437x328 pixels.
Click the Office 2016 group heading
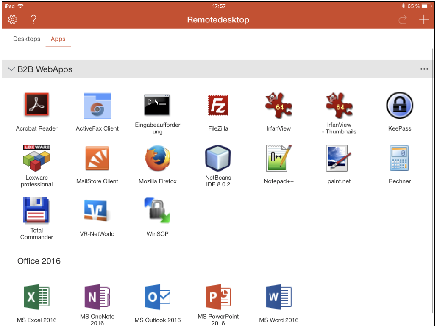(x=39, y=261)
